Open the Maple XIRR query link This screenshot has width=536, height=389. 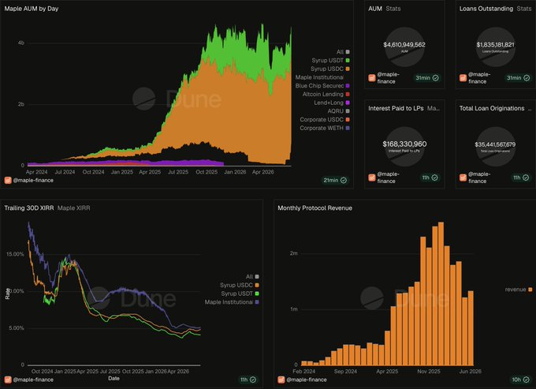pos(74,208)
